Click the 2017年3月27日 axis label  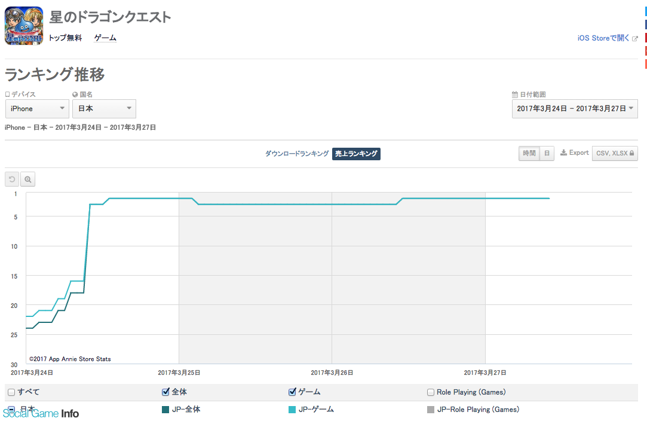click(485, 373)
